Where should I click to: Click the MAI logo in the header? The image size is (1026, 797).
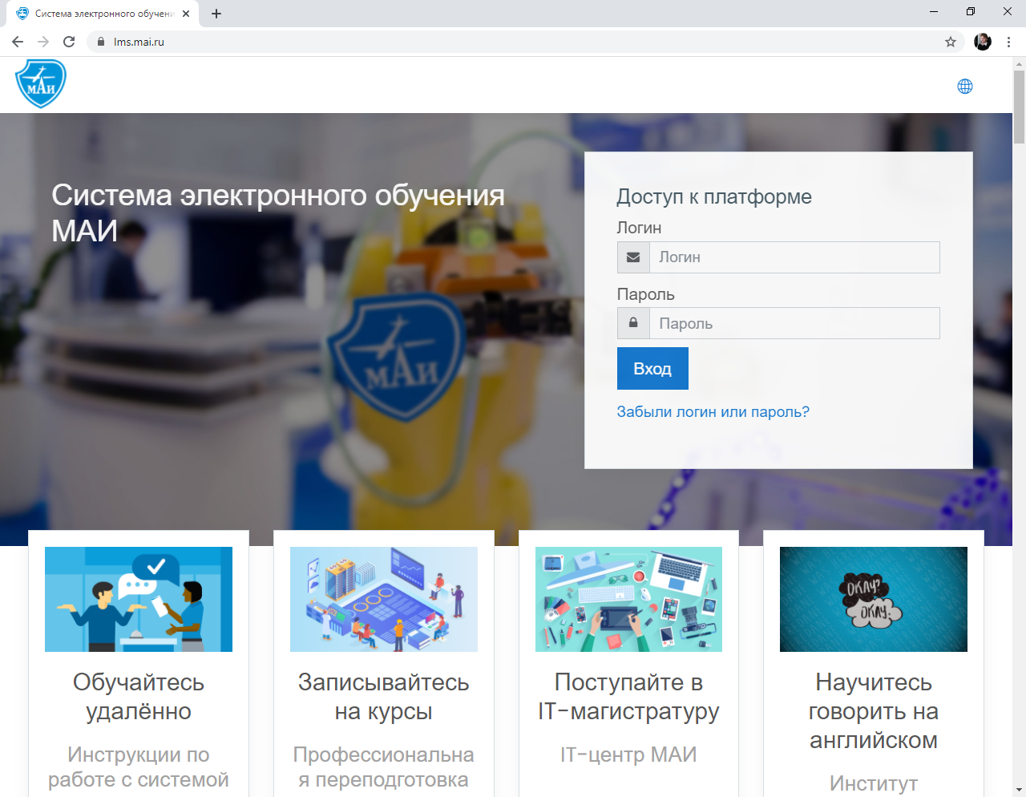click(41, 83)
